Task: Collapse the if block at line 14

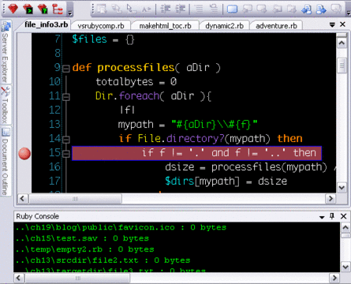Action: coord(66,140)
